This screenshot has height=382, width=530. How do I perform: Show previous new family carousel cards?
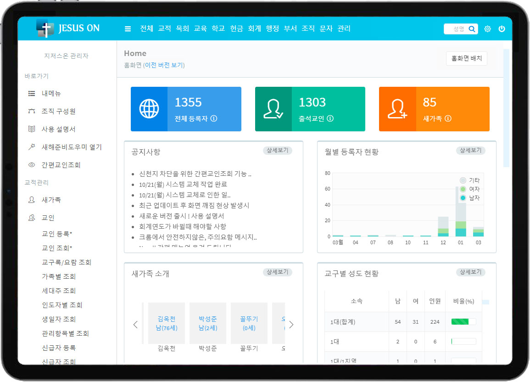pyautogui.click(x=135, y=325)
